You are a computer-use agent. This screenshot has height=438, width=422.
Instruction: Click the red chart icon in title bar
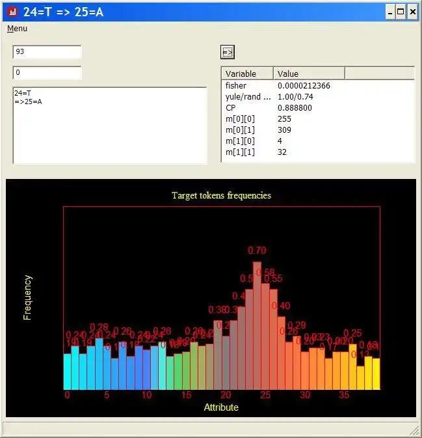point(12,12)
